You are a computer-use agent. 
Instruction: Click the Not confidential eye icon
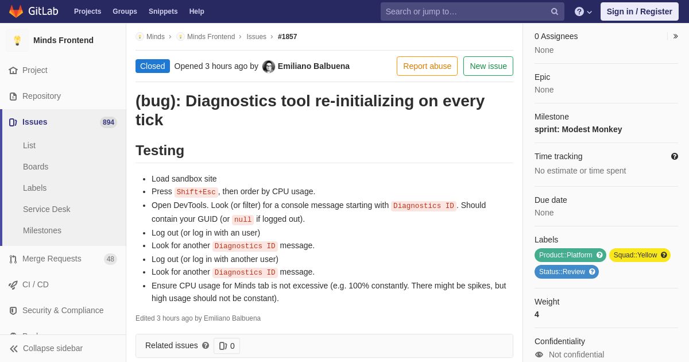(x=539, y=355)
